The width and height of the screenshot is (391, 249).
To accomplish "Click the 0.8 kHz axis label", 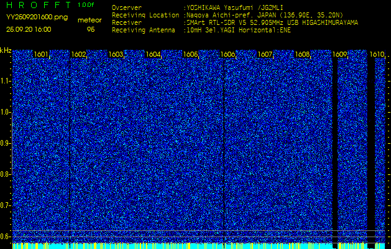I will [5, 174].
